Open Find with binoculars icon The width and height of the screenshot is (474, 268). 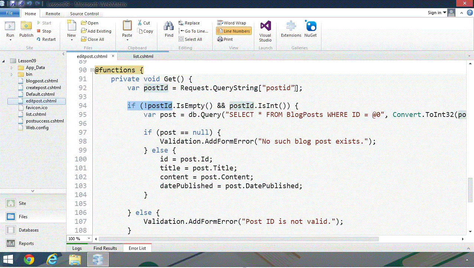[x=169, y=29]
